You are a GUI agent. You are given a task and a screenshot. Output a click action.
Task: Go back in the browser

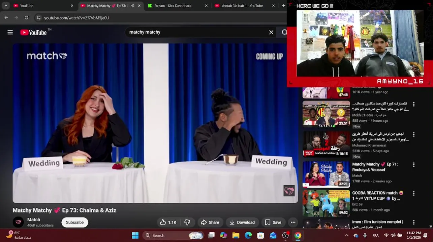tap(6, 17)
